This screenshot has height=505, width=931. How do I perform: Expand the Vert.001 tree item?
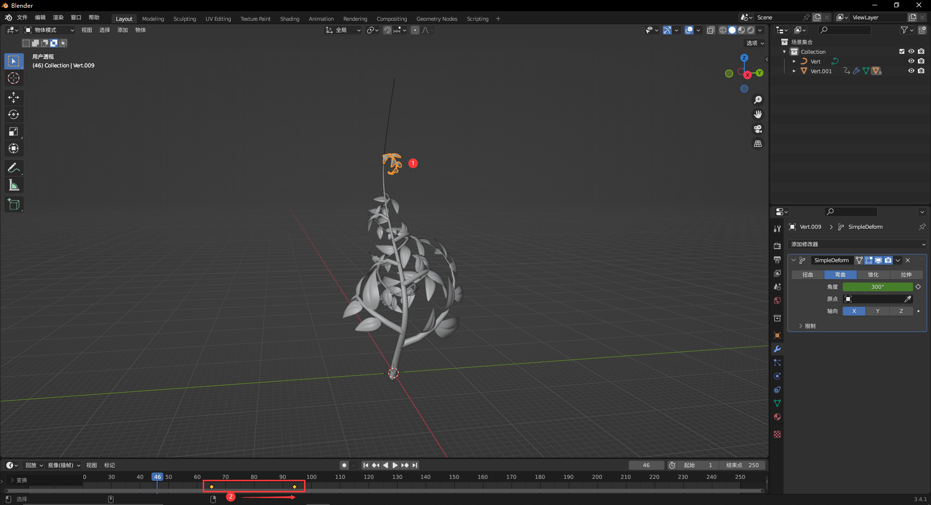(794, 71)
